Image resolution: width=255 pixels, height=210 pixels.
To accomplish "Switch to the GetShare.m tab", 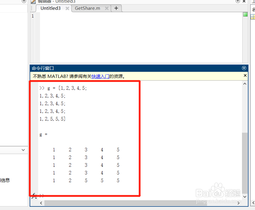I will (x=87, y=8).
